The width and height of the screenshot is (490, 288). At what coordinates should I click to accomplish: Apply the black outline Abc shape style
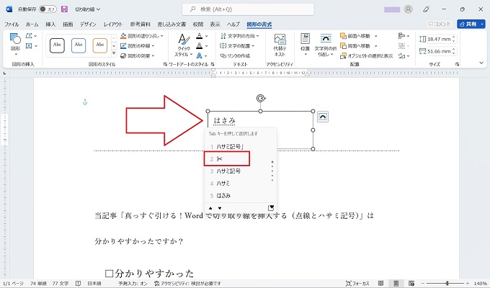(x=57, y=45)
